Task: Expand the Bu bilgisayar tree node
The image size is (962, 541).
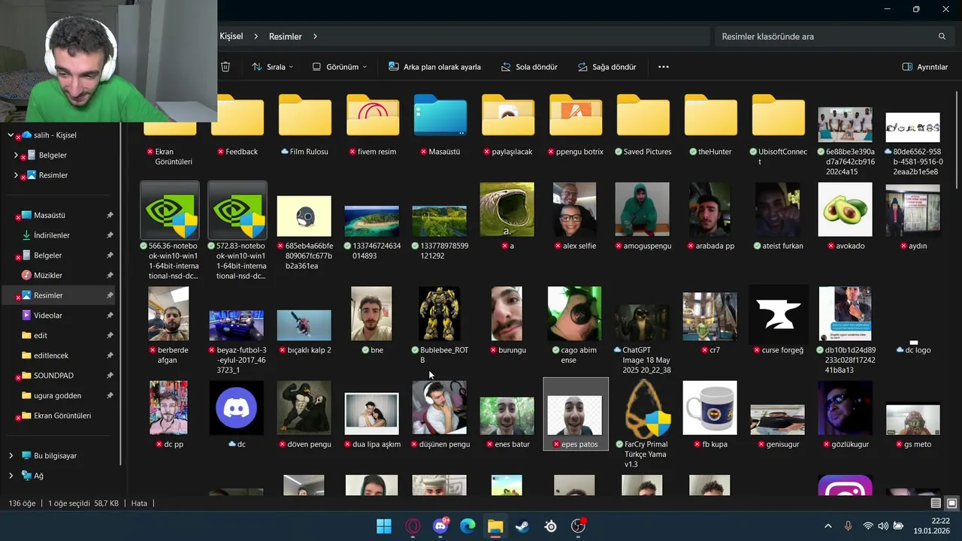Action: pos(11,456)
